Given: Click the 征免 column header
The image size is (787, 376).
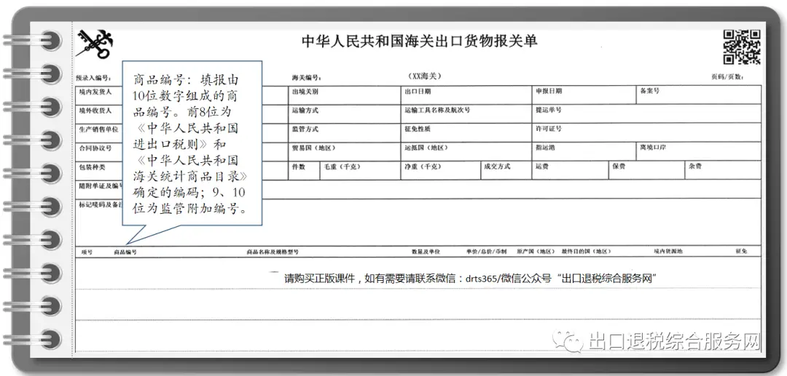Looking at the screenshot, I should tap(741, 252).
